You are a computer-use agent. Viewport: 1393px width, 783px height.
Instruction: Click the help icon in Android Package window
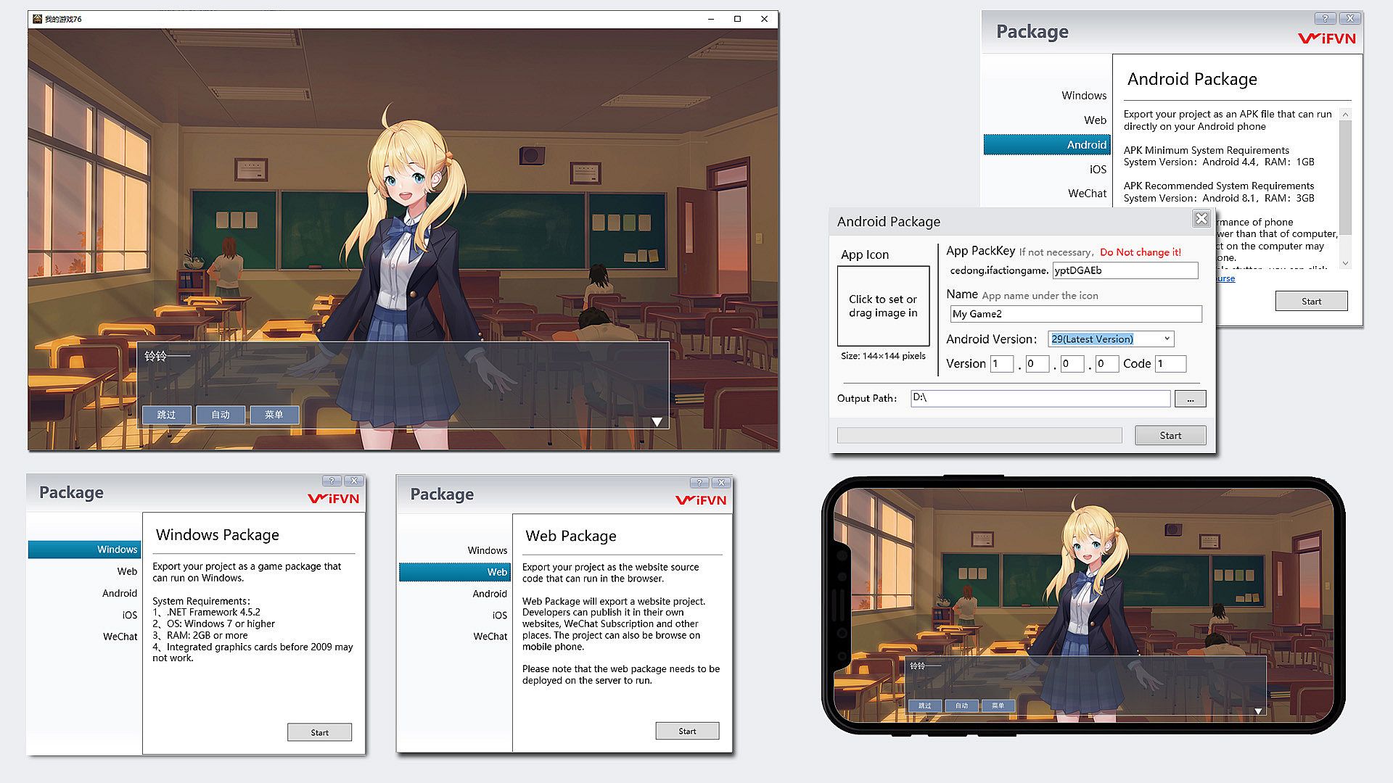coord(1324,19)
